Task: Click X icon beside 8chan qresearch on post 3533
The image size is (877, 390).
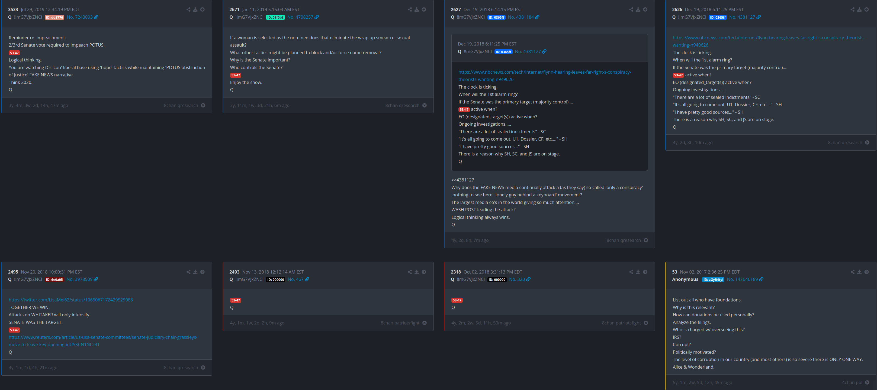Action: click(203, 105)
